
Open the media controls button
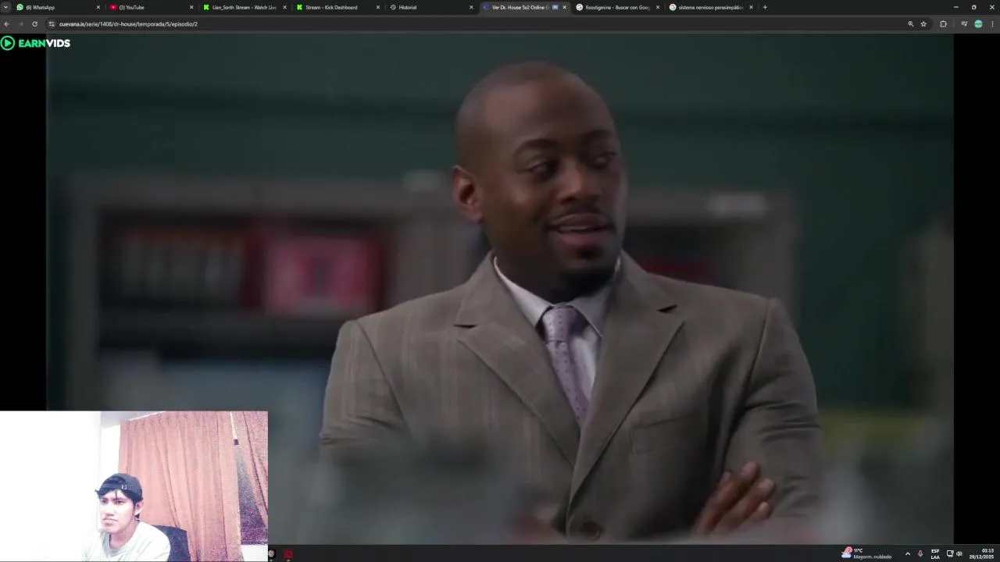pos(964,24)
